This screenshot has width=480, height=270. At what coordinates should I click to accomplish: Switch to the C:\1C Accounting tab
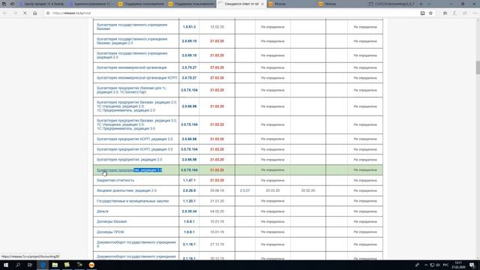point(391,4)
